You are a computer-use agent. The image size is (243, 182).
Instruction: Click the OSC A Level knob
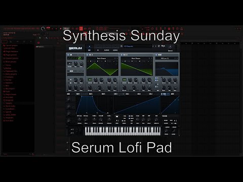coord(115,87)
